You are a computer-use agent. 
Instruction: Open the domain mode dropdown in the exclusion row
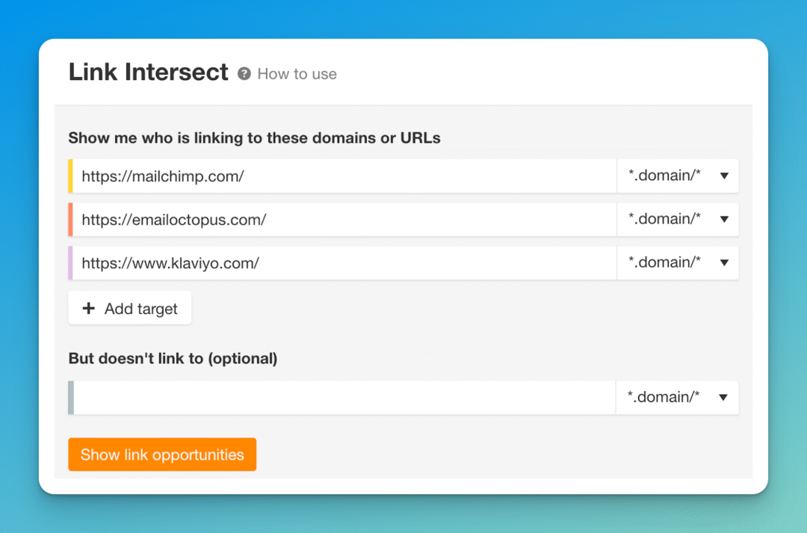(x=676, y=397)
